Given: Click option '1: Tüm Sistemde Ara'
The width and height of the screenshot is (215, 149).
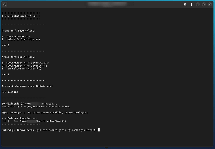Looking at the screenshot, I should [18, 37].
